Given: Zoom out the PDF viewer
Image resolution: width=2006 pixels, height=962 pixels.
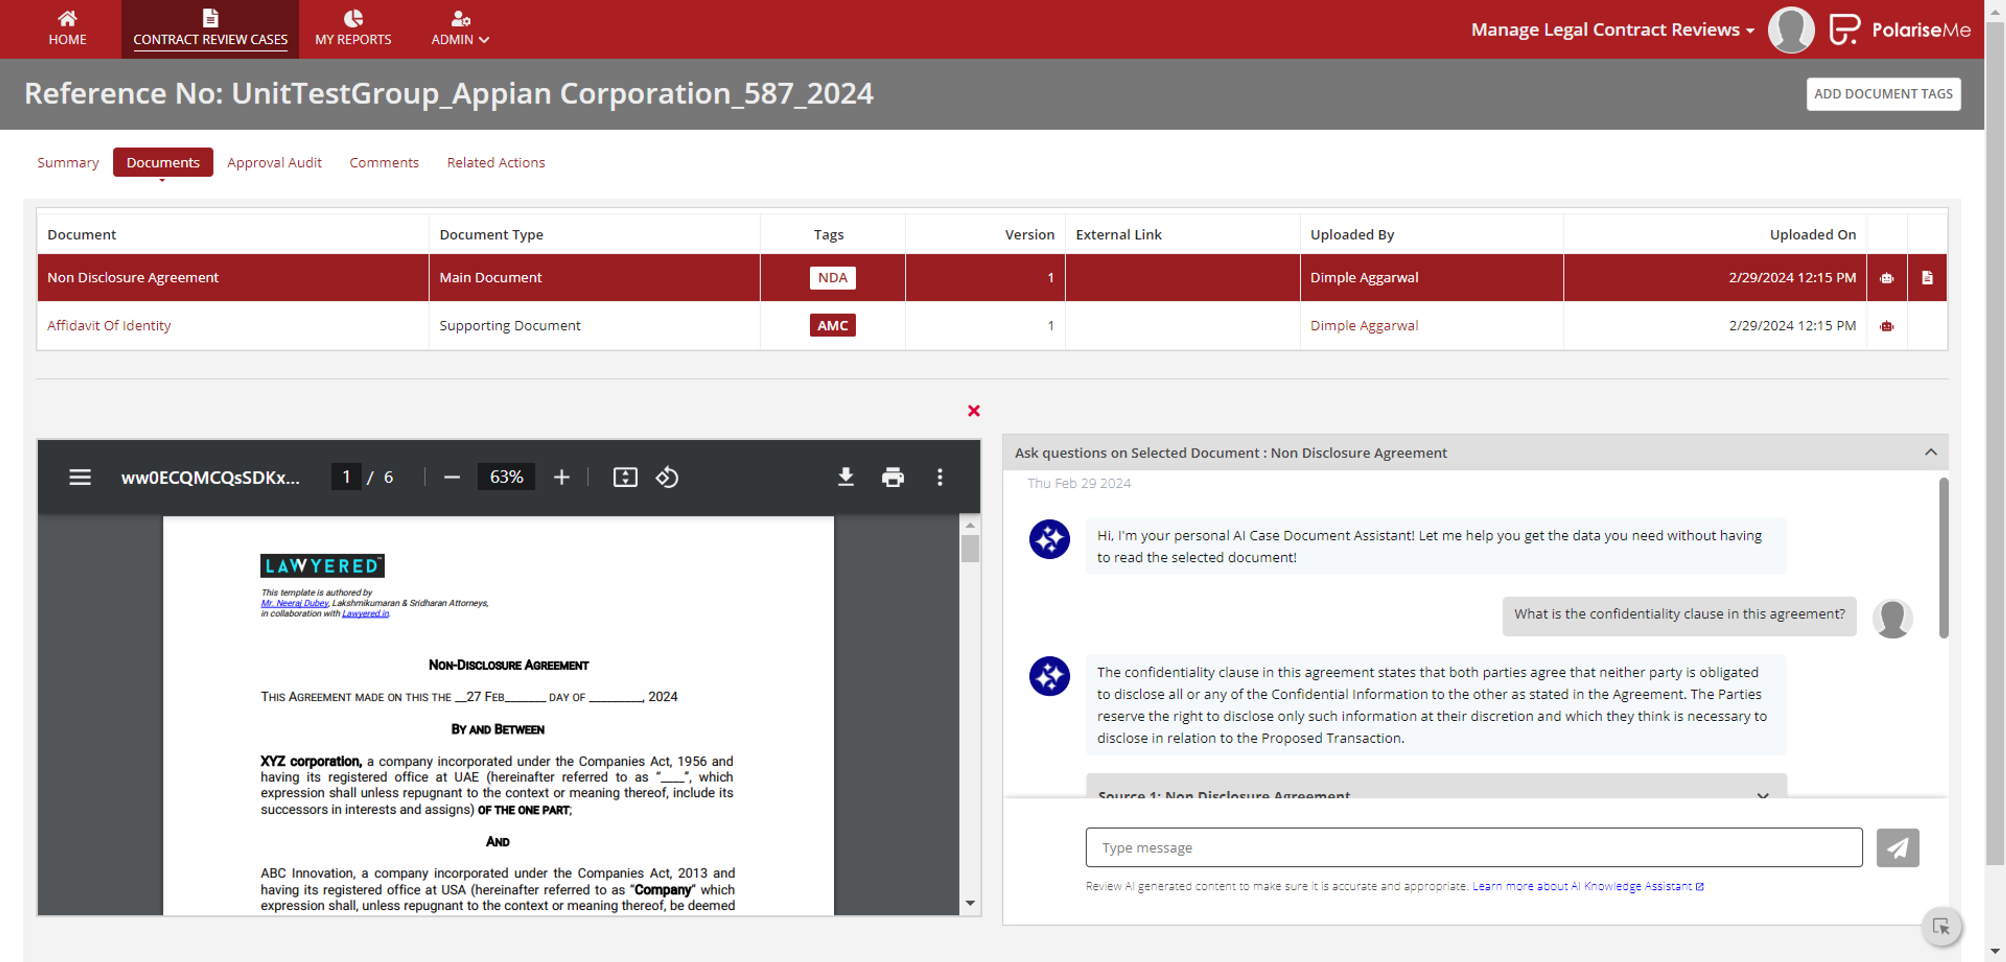Looking at the screenshot, I should (x=452, y=477).
